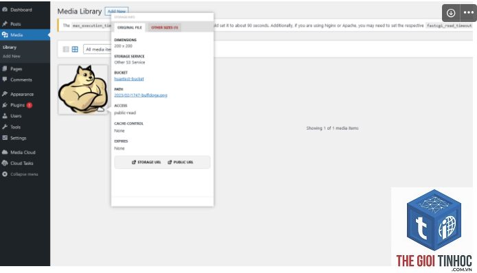477x273 pixels.
Task: Click the download icon in the overlay
Action: pyautogui.click(x=451, y=13)
